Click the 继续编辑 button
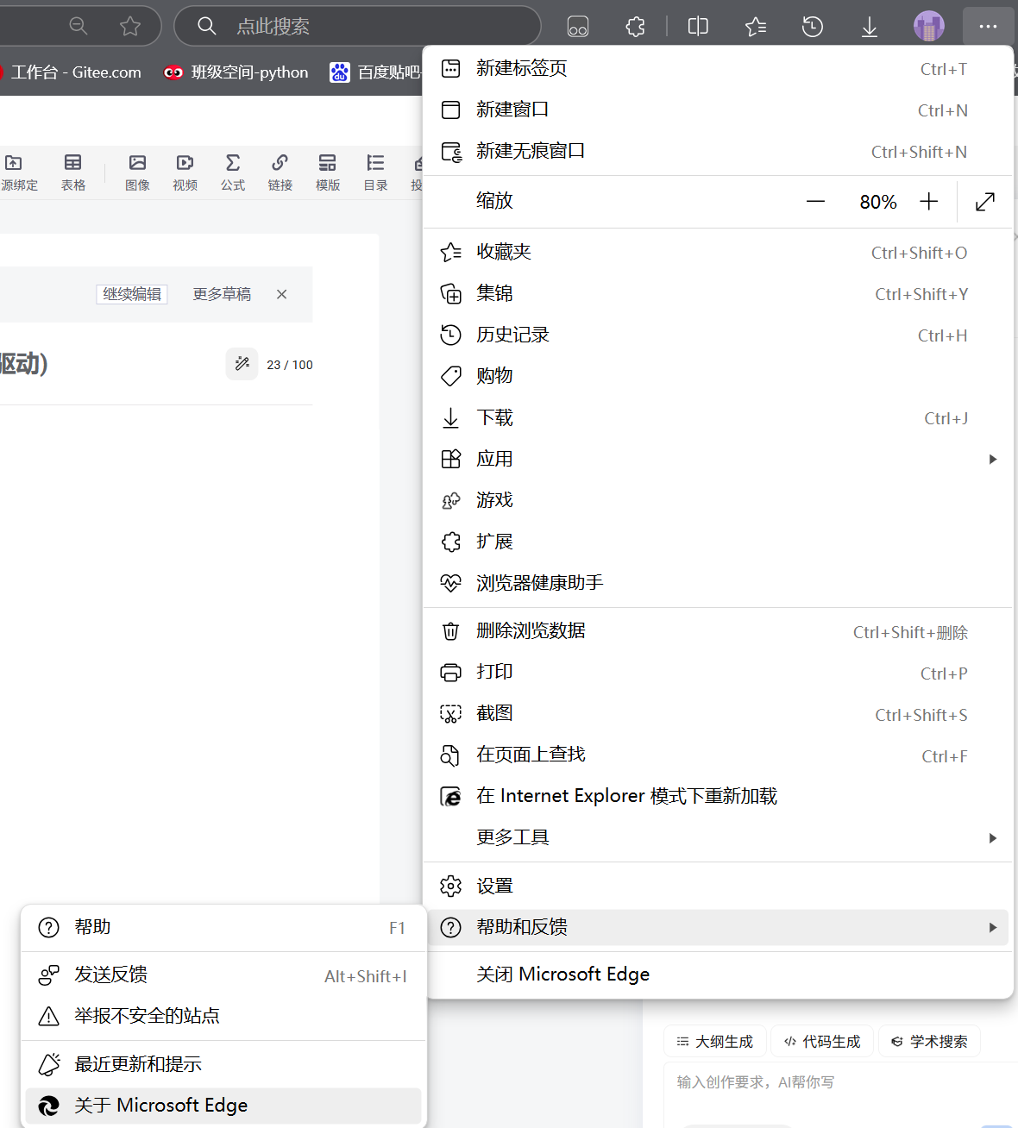1018x1128 pixels. tap(132, 294)
